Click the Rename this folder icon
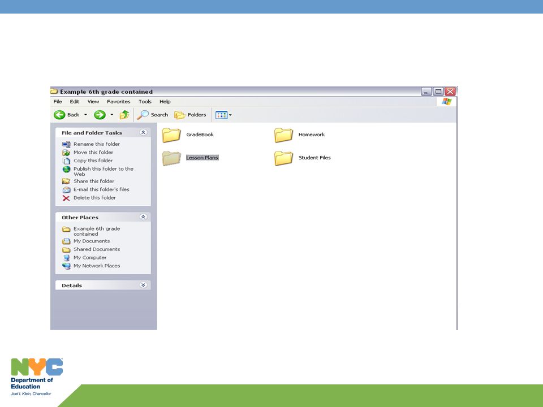 66,144
